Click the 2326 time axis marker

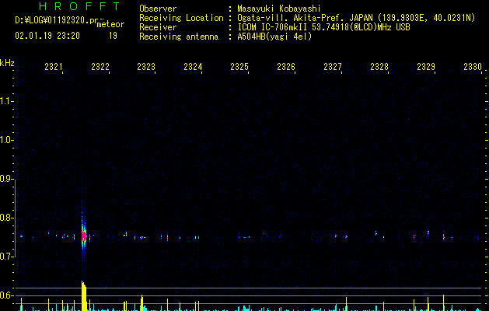click(286, 67)
